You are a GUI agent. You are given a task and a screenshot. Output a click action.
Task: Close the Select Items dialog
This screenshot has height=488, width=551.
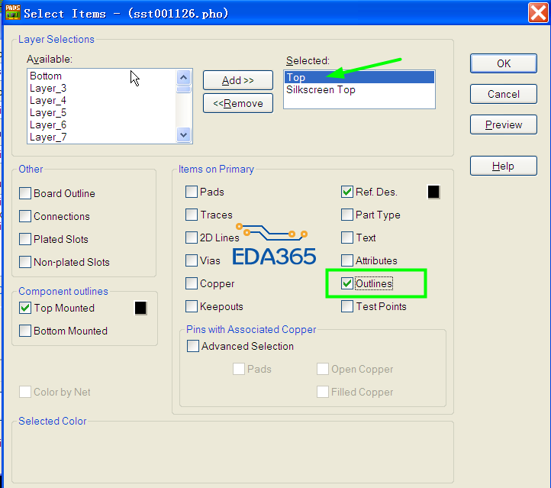(x=538, y=13)
